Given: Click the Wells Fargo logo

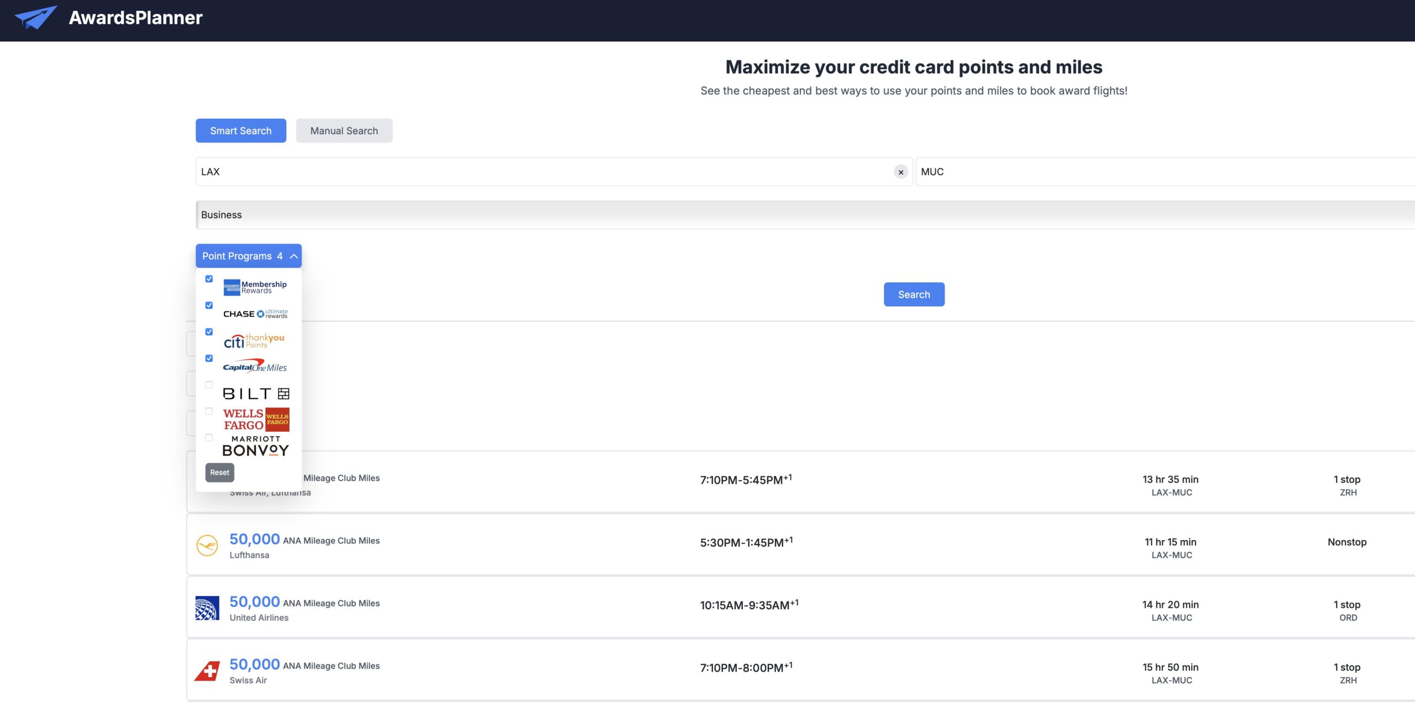Looking at the screenshot, I should pos(256,420).
